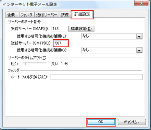This screenshot has width=151, height=130.
Task: Go to the 接続 tab
Action: [65, 15]
